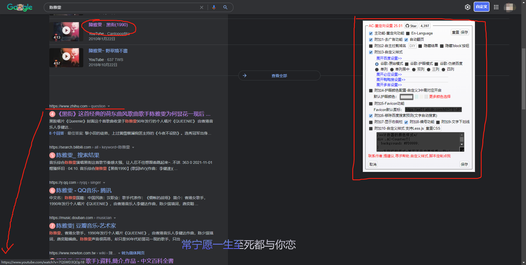Save settings with the 保存 button
The image size is (526, 265).
[464, 164]
